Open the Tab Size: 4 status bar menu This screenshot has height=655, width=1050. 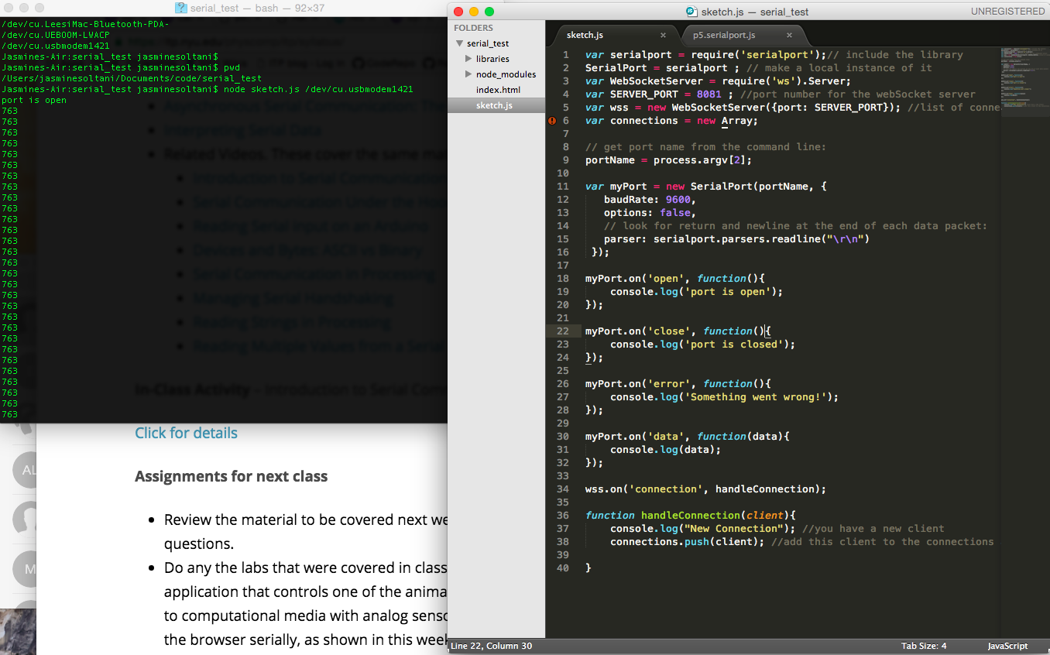tap(923, 646)
